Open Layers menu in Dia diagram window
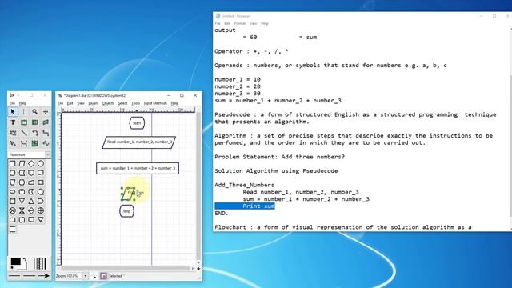512x288 pixels. [94, 103]
